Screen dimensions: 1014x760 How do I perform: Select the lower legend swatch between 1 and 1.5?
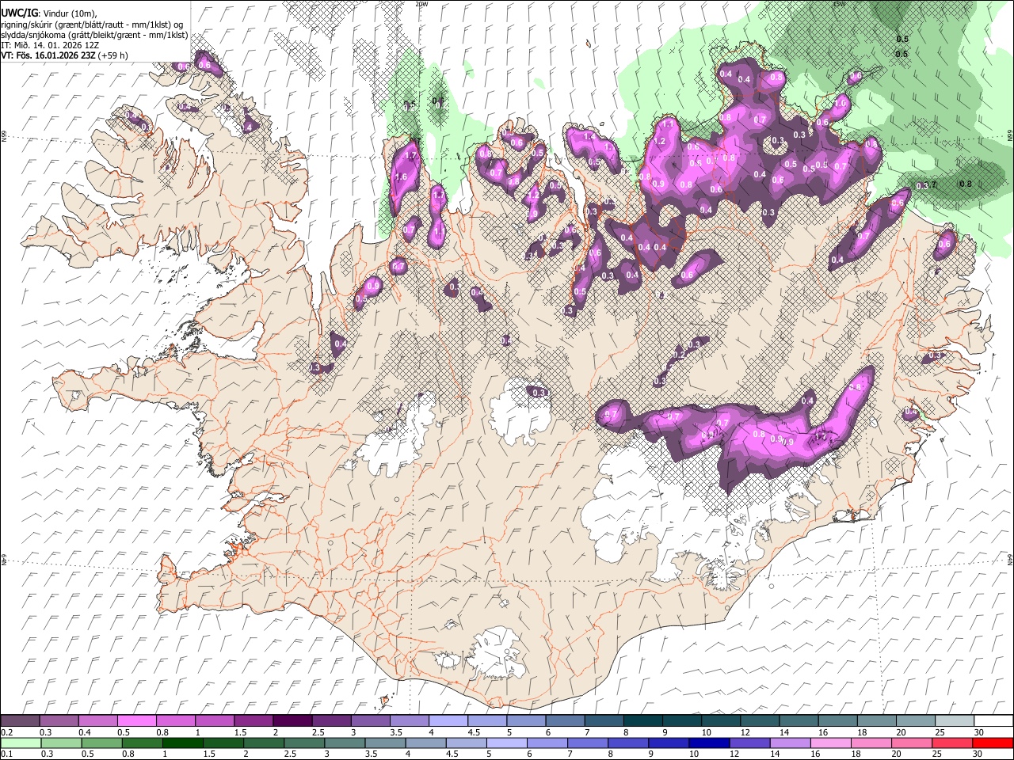click(x=183, y=743)
